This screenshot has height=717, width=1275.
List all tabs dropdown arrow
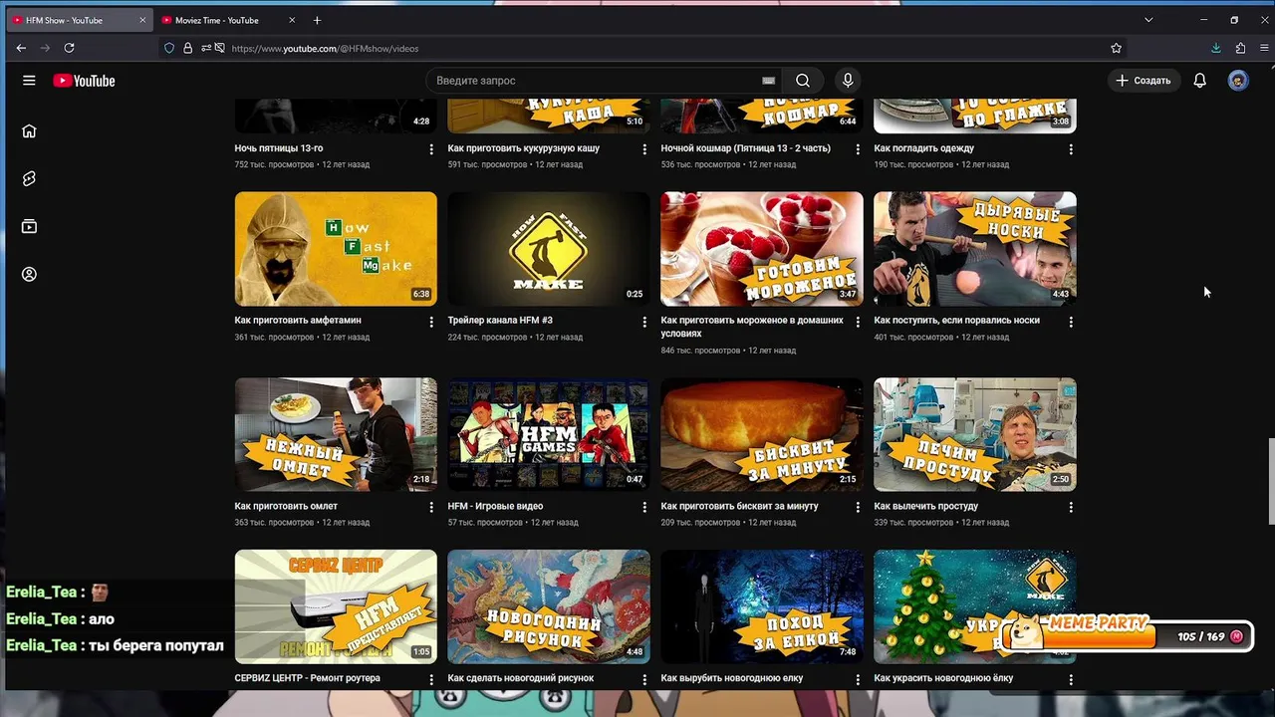(x=1148, y=20)
